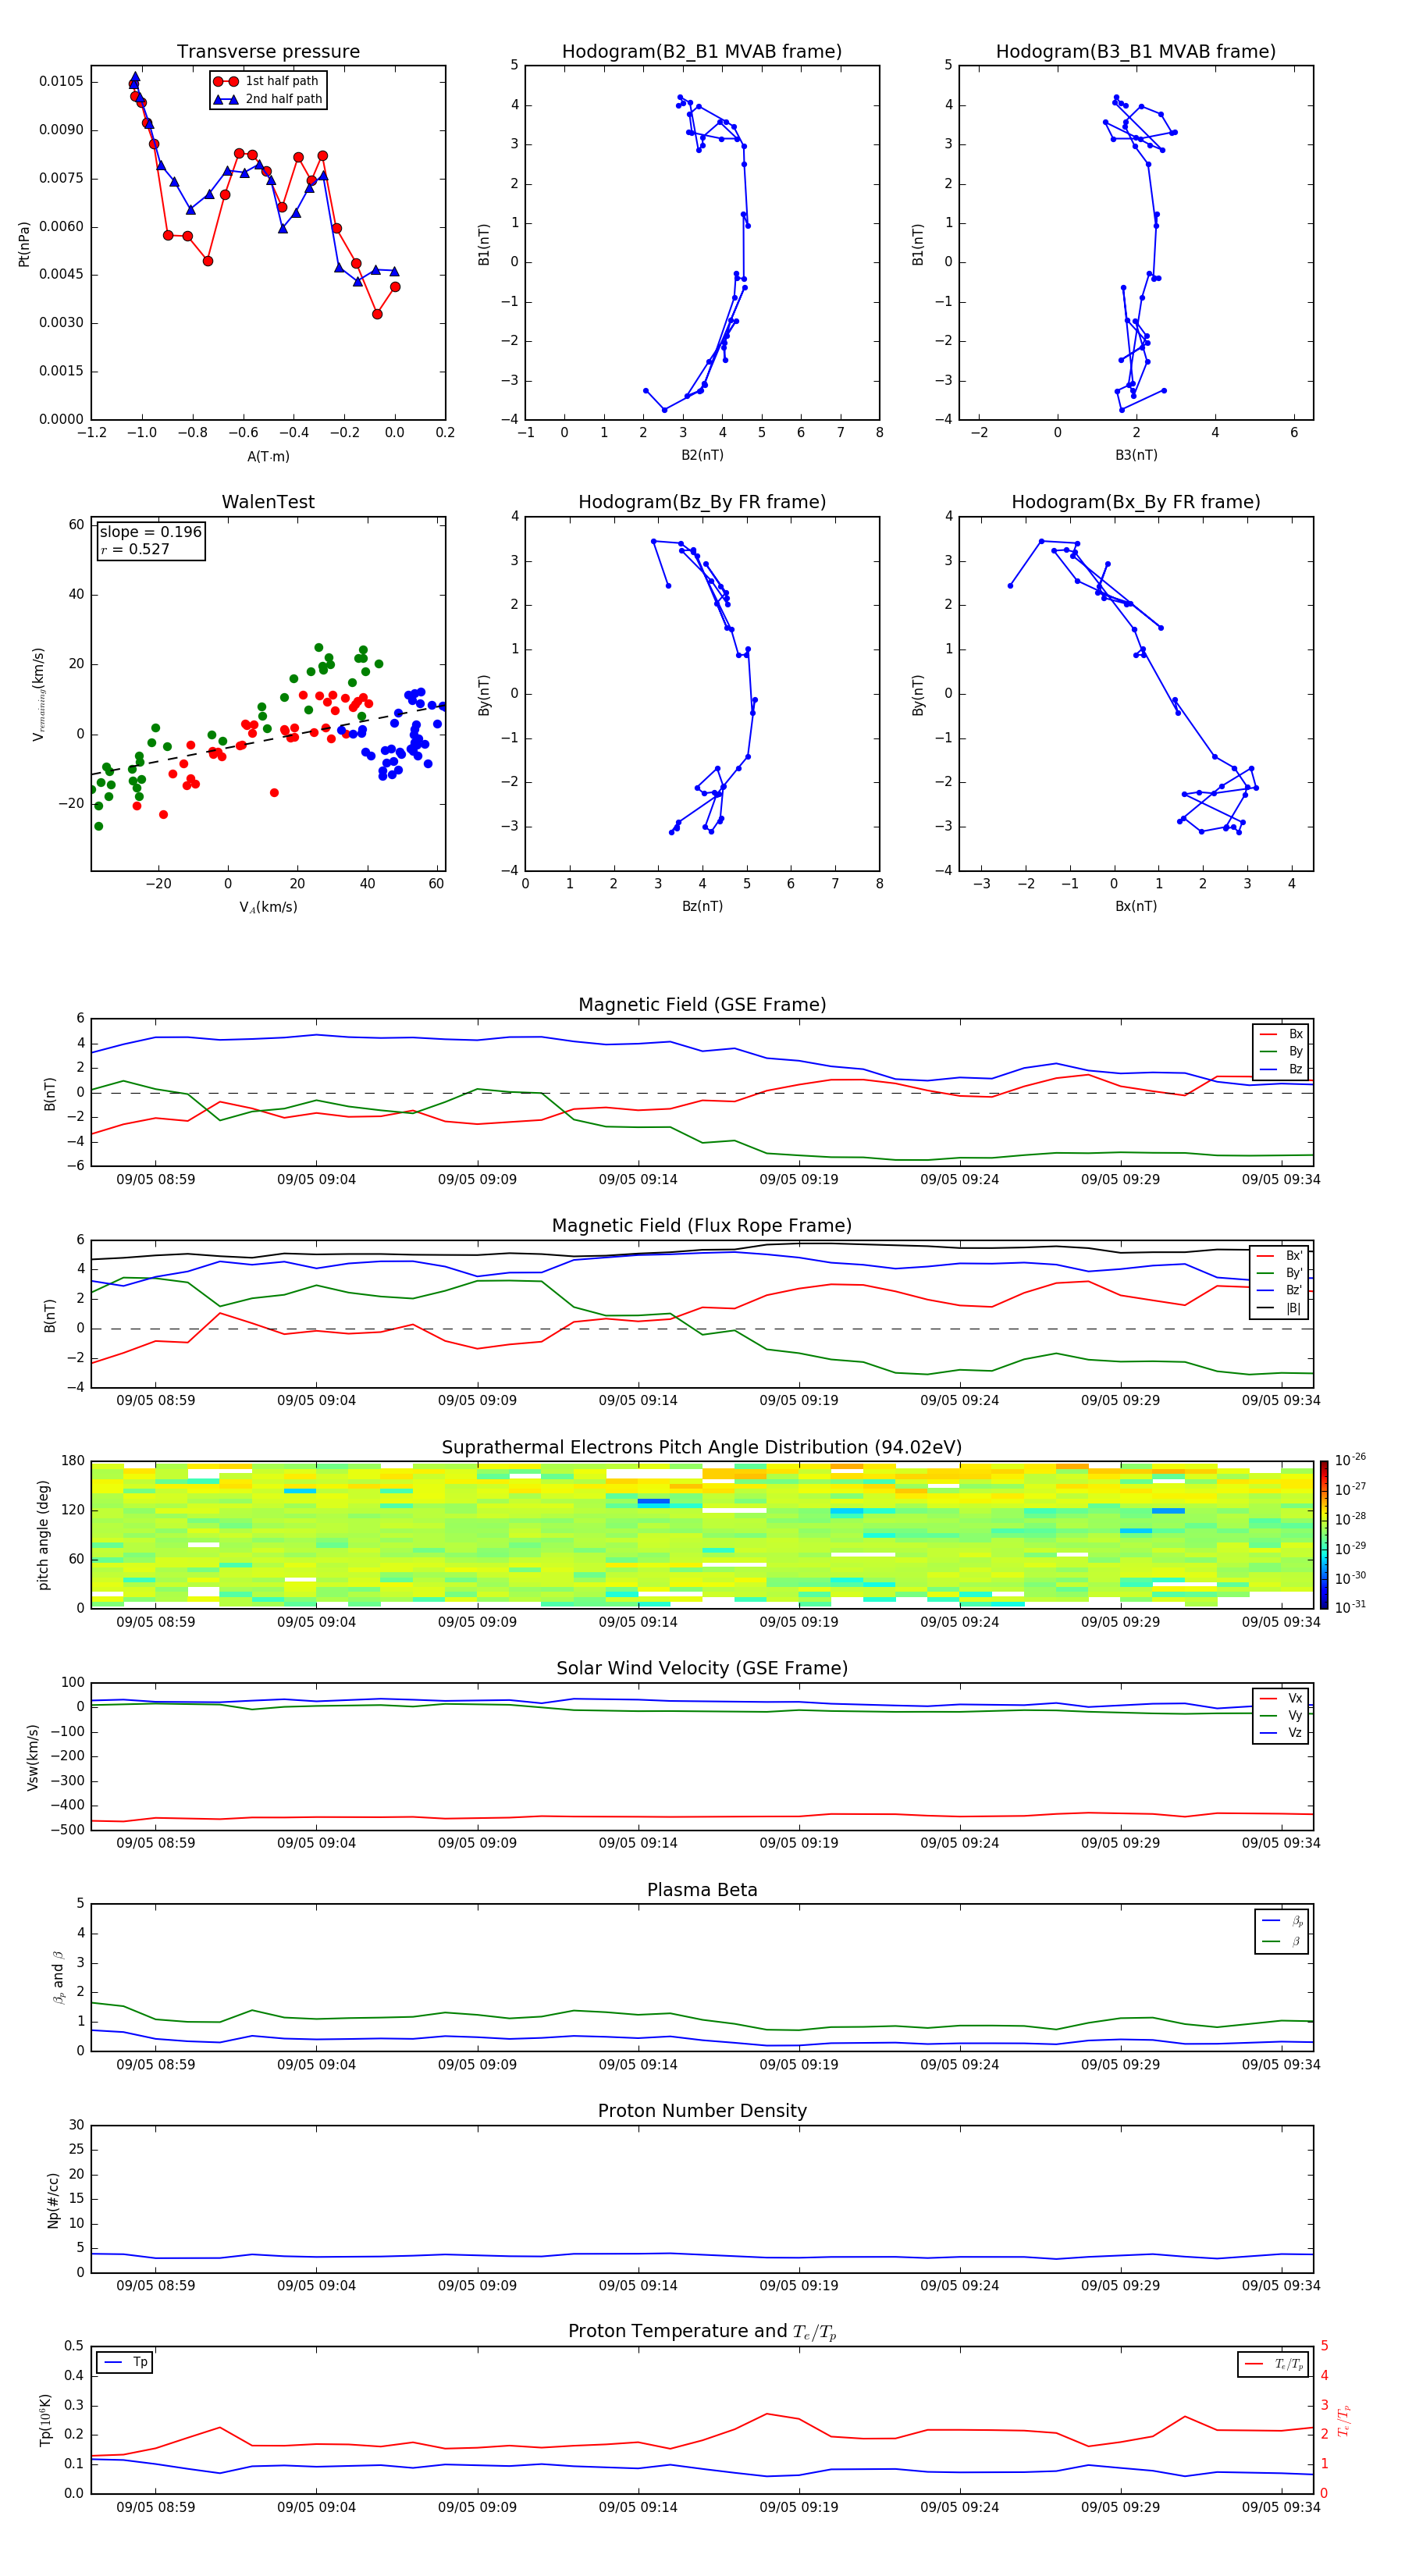
Task: Click the 'Transverse pressure' plot title
Action: point(268,52)
